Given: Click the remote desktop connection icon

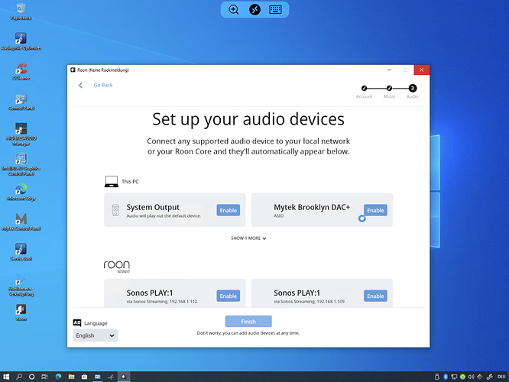Looking at the screenshot, I should (254, 9).
